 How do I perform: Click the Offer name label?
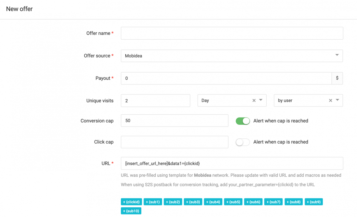(98, 33)
